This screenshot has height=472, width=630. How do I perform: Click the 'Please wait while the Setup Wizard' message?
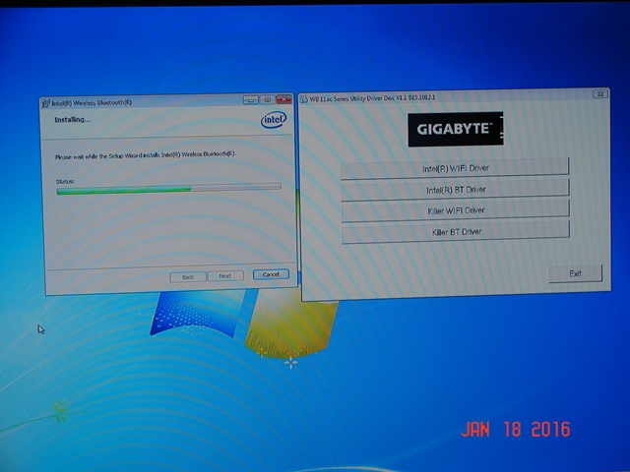[x=146, y=155]
